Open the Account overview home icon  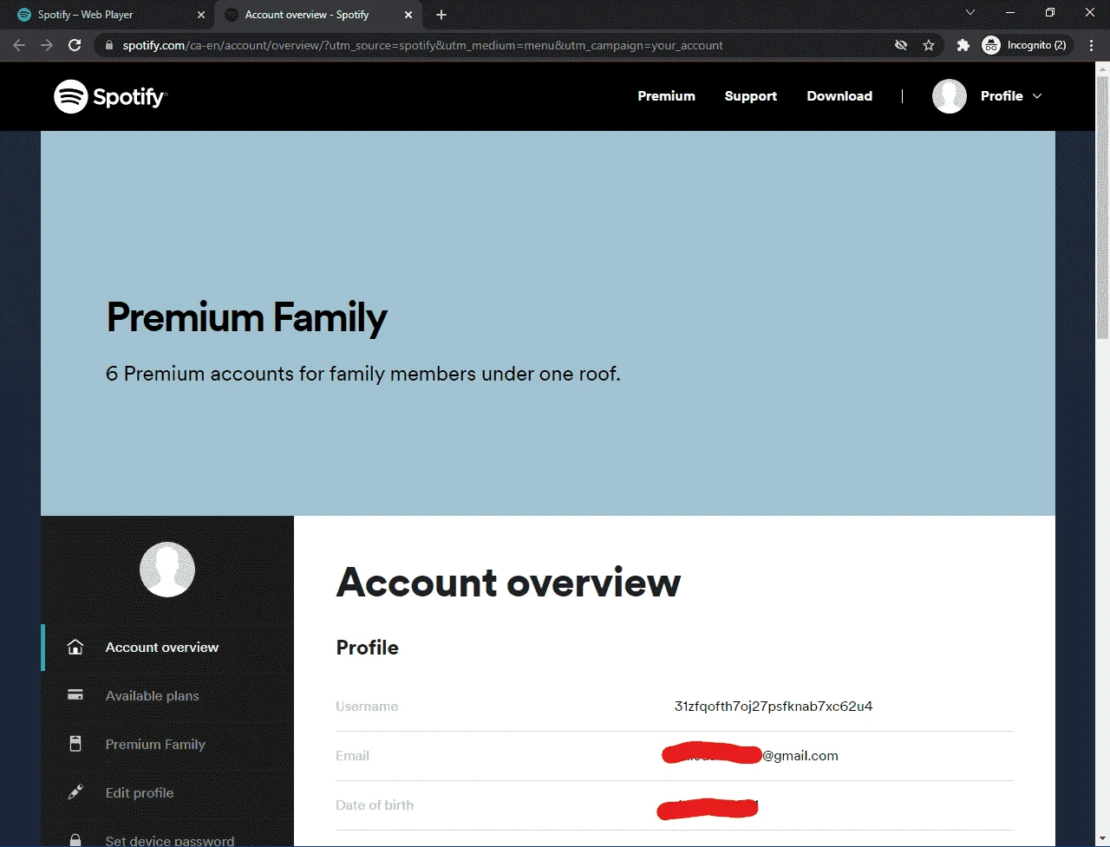click(x=75, y=647)
